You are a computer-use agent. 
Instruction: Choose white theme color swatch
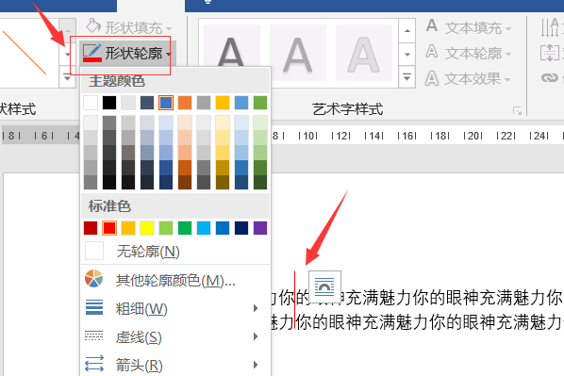91,103
